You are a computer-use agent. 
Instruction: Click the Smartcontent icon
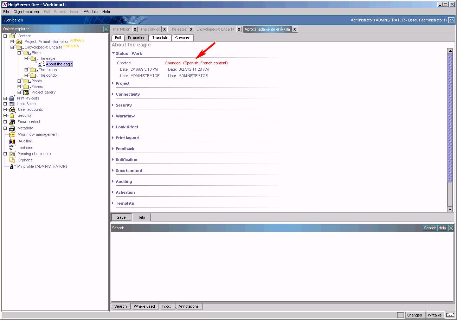point(12,122)
